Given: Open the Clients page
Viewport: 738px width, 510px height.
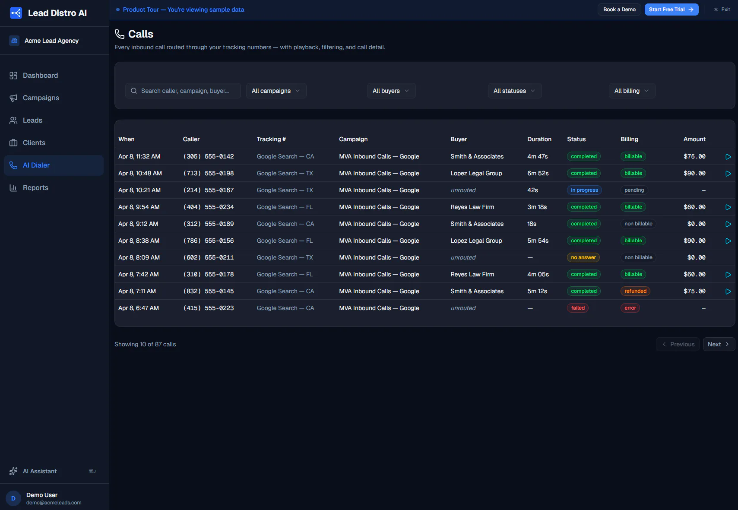Looking at the screenshot, I should coord(54,143).
